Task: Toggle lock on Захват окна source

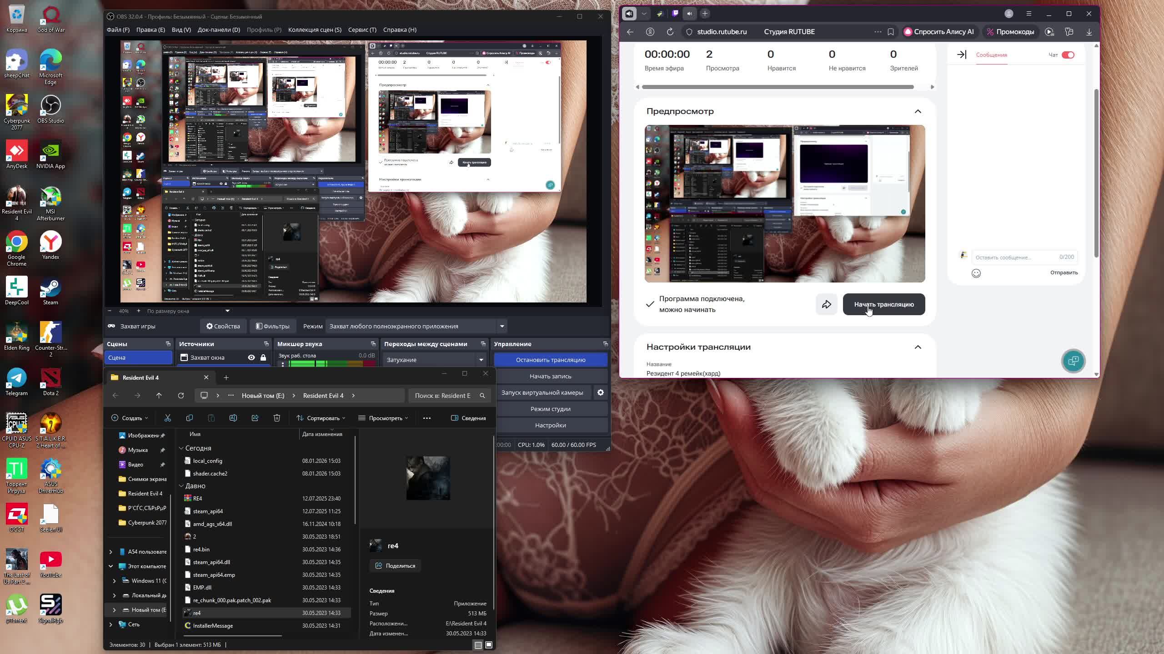Action: (263, 357)
